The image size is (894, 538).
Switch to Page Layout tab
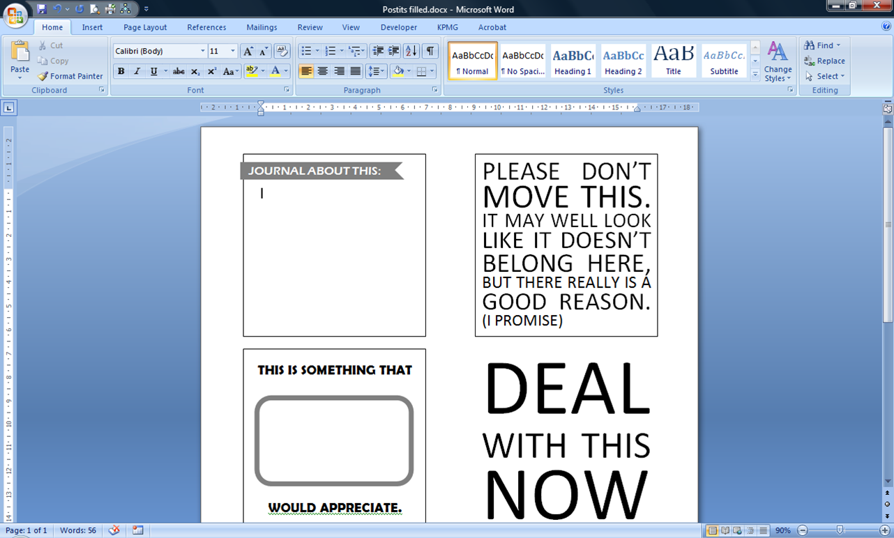tap(145, 27)
